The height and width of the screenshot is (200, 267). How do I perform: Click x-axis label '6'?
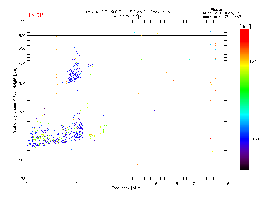click(156, 184)
